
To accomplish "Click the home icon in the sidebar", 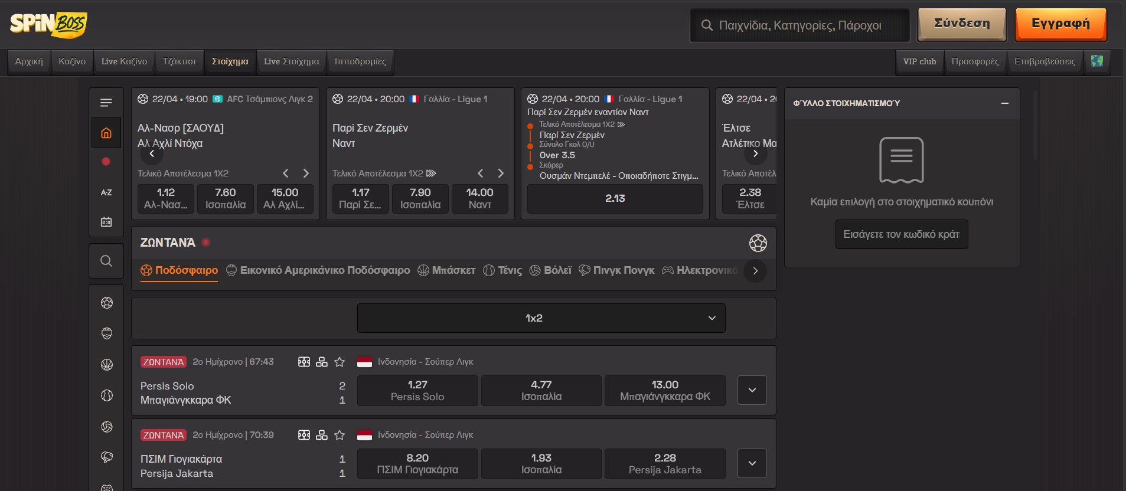I will pos(106,133).
